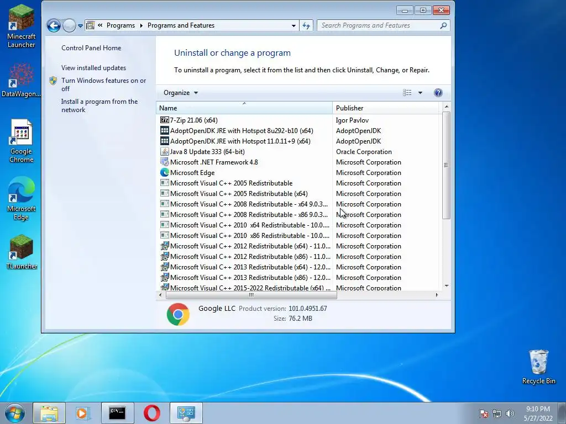The width and height of the screenshot is (566, 424).
Task: Expand the breadcrumb double-chevron overflow
Action: 100,25
